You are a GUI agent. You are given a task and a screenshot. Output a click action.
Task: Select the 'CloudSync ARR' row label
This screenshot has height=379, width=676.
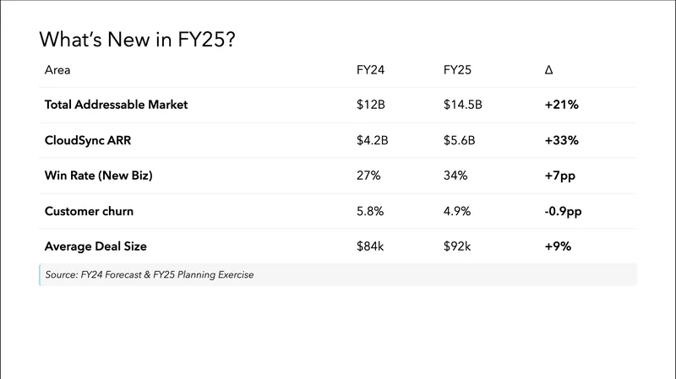86,140
